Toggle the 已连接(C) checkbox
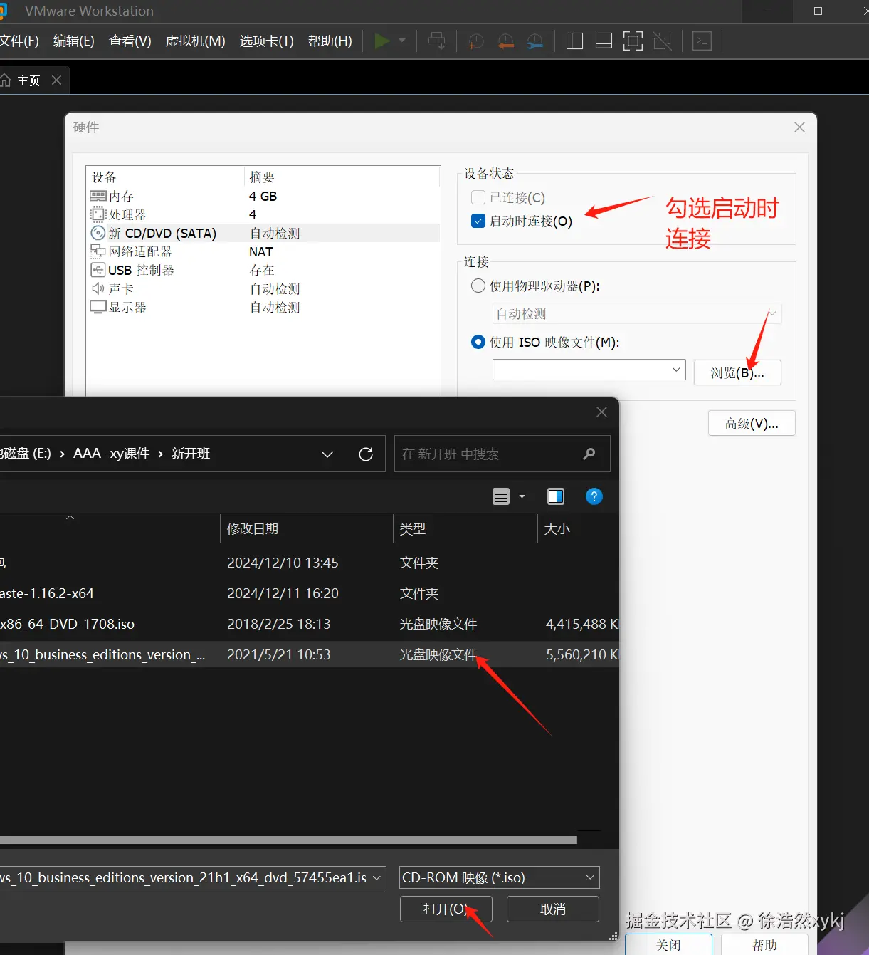 click(478, 197)
